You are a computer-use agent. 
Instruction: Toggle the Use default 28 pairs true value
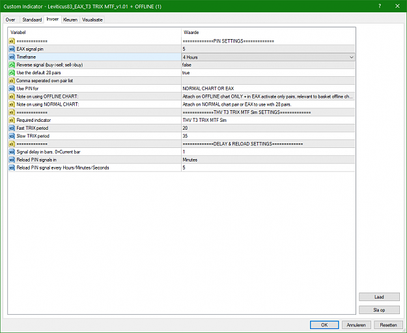coord(268,73)
